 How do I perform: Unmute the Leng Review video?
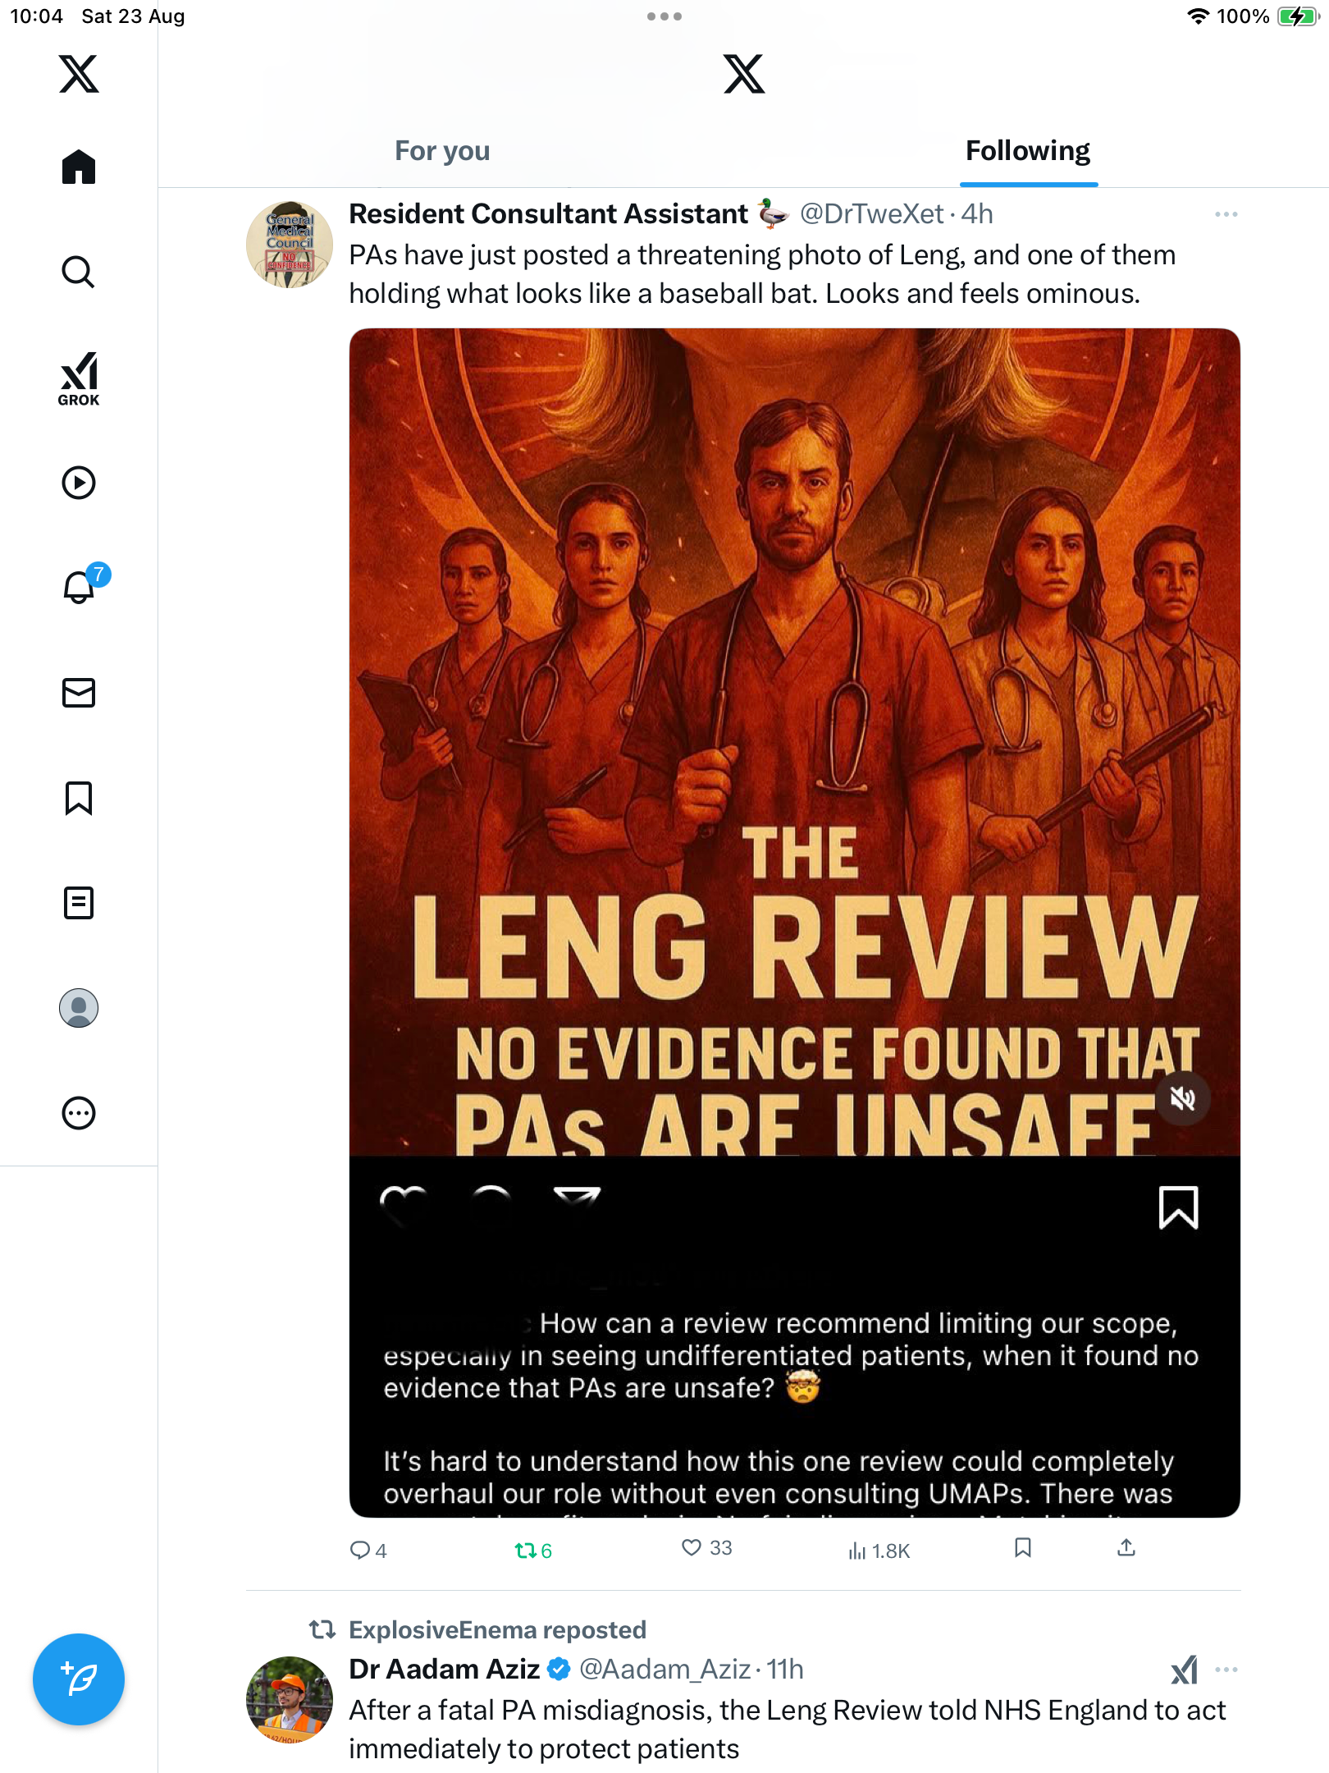pyautogui.click(x=1182, y=1098)
